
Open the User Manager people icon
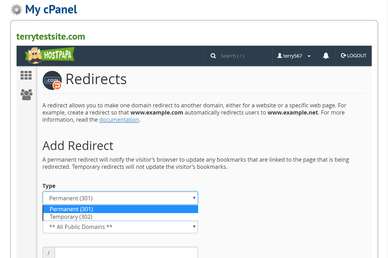[26, 95]
